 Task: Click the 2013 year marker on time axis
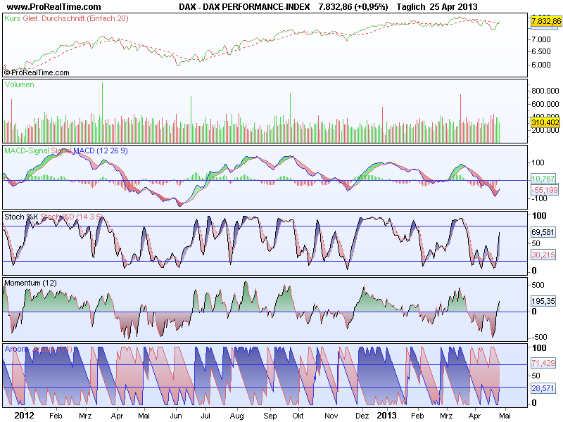tap(386, 416)
